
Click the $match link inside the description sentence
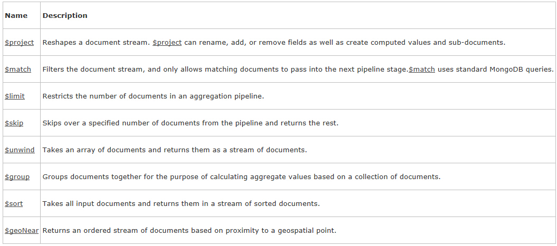(x=422, y=70)
